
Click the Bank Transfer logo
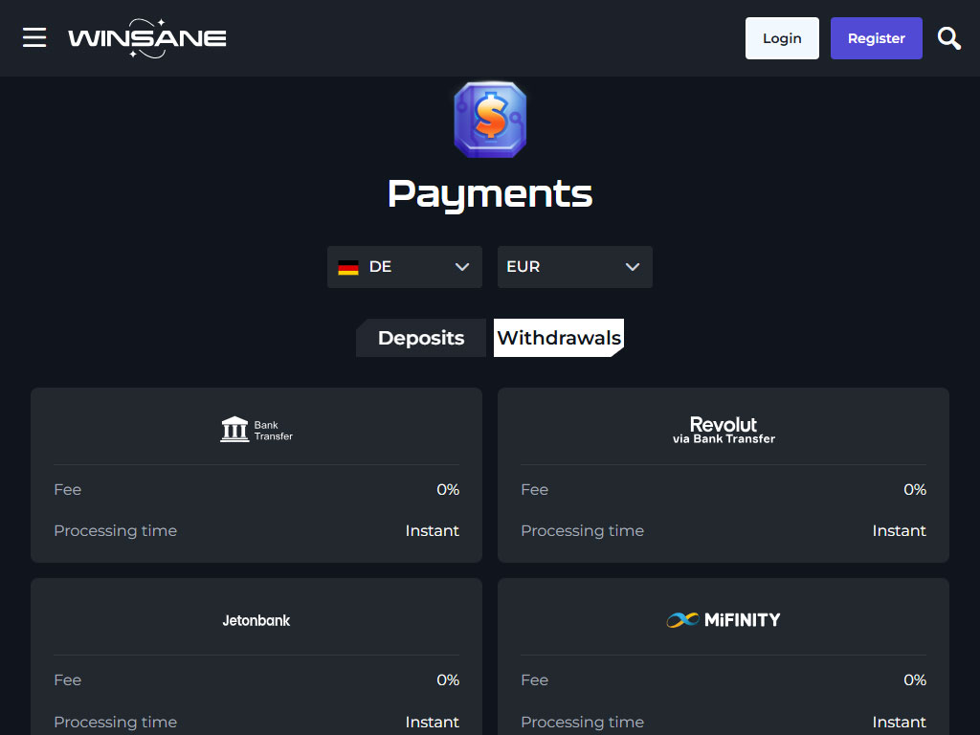pos(256,430)
